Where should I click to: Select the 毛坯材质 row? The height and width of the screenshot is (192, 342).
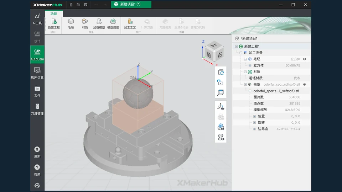tap(271, 78)
